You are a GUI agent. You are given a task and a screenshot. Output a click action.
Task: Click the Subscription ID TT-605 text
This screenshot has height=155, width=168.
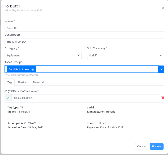pyautogui.click(x=22, y=123)
